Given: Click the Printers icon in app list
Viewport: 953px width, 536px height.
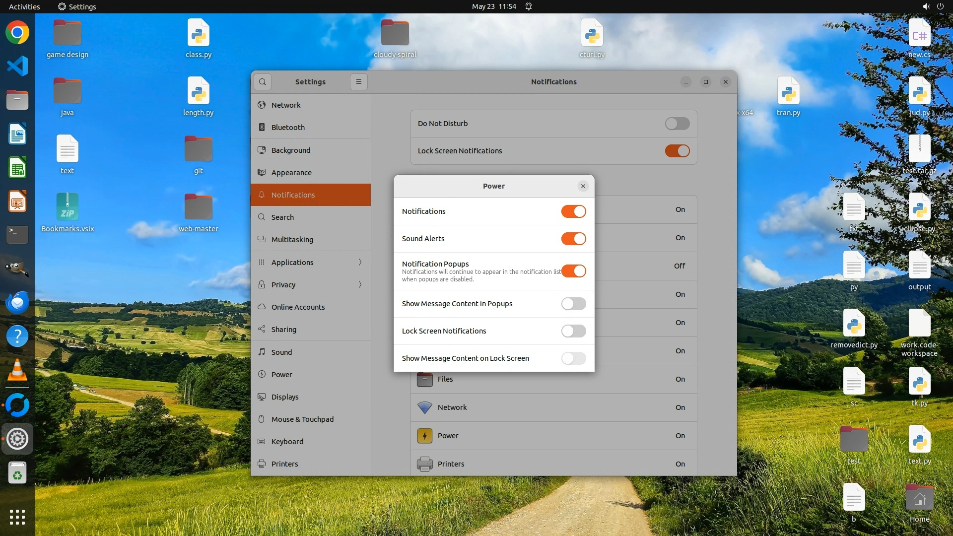Looking at the screenshot, I should (424, 464).
